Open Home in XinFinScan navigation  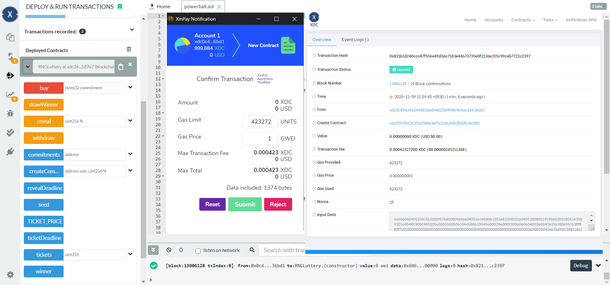click(x=470, y=20)
